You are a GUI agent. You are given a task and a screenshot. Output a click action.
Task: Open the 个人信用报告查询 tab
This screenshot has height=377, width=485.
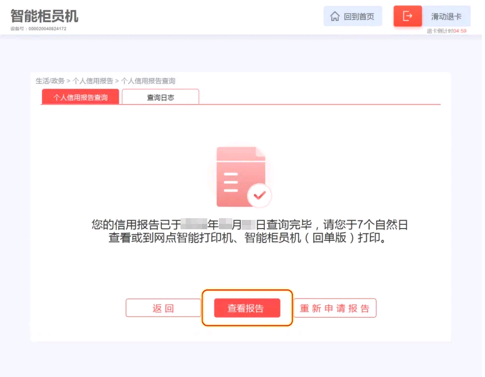(x=81, y=98)
